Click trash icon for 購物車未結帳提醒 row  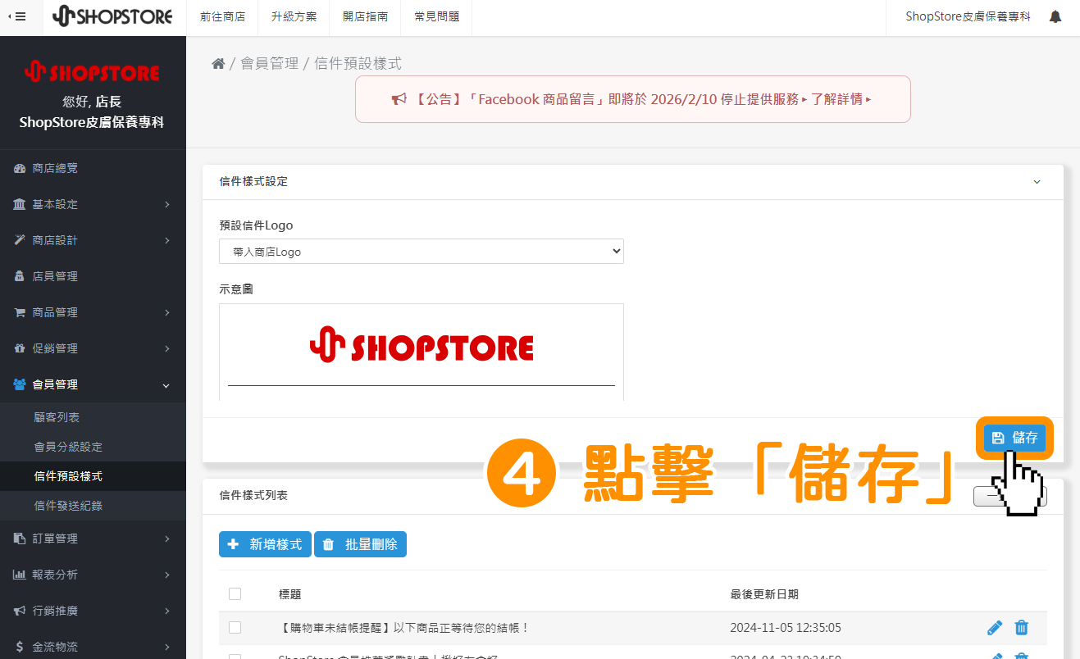(x=1021, y=628)
